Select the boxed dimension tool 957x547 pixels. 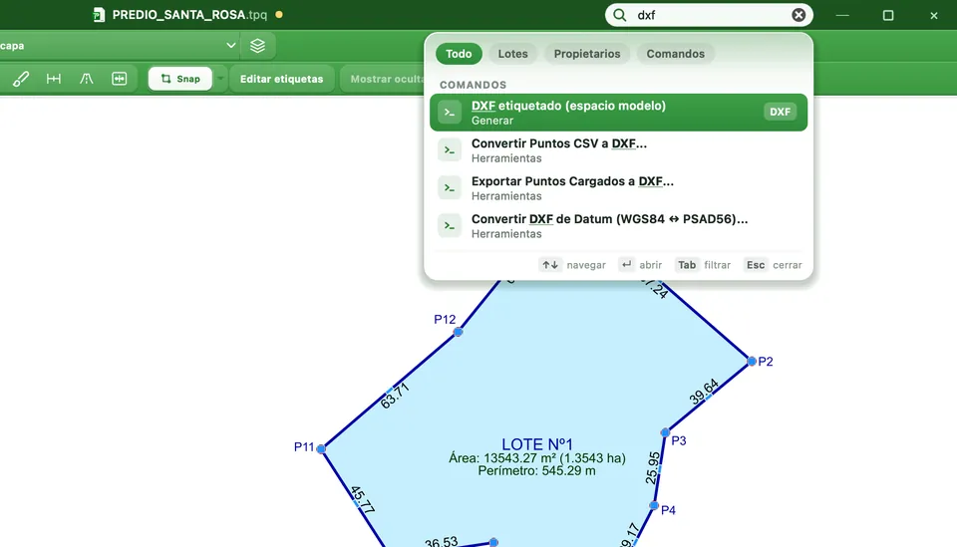119,79
